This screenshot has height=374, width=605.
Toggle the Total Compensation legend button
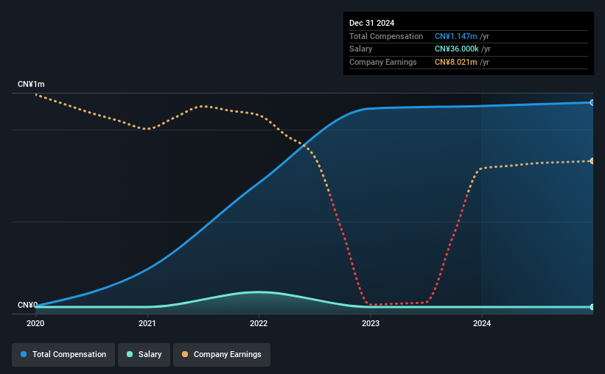click(63, 354)
